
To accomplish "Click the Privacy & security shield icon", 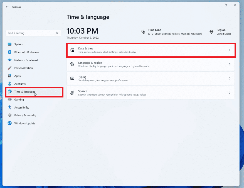I will click(x=10, y=115).
